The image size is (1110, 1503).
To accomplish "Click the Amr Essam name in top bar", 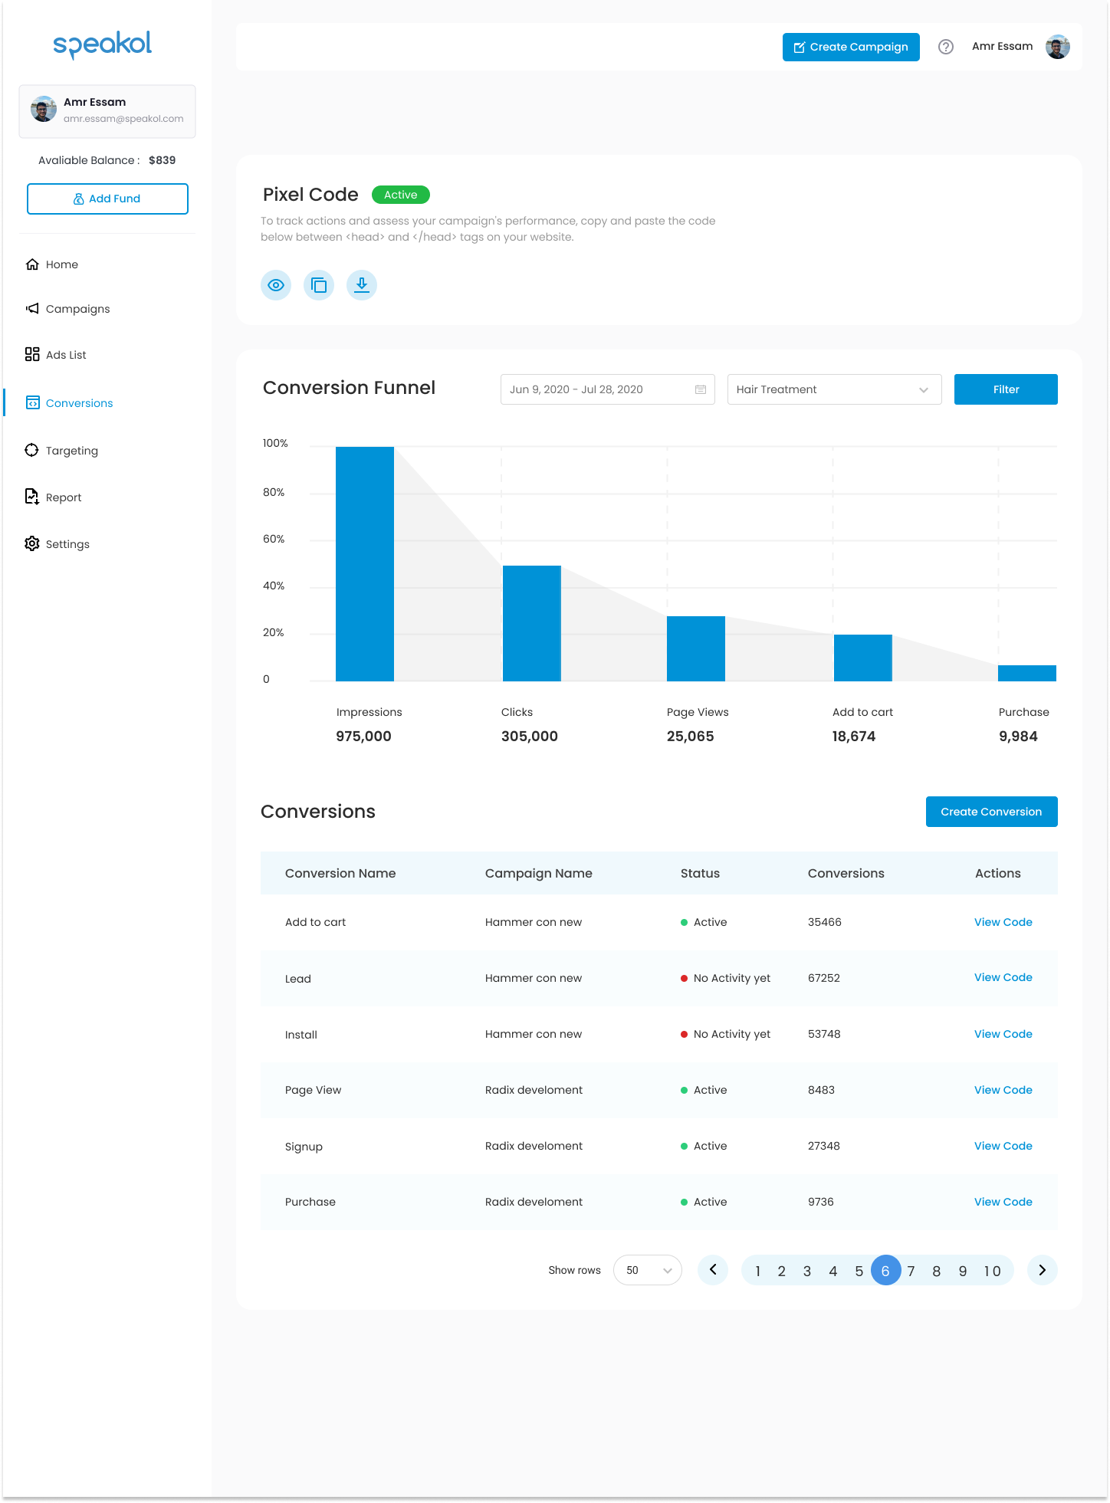I will click(x=1002, y=46).
